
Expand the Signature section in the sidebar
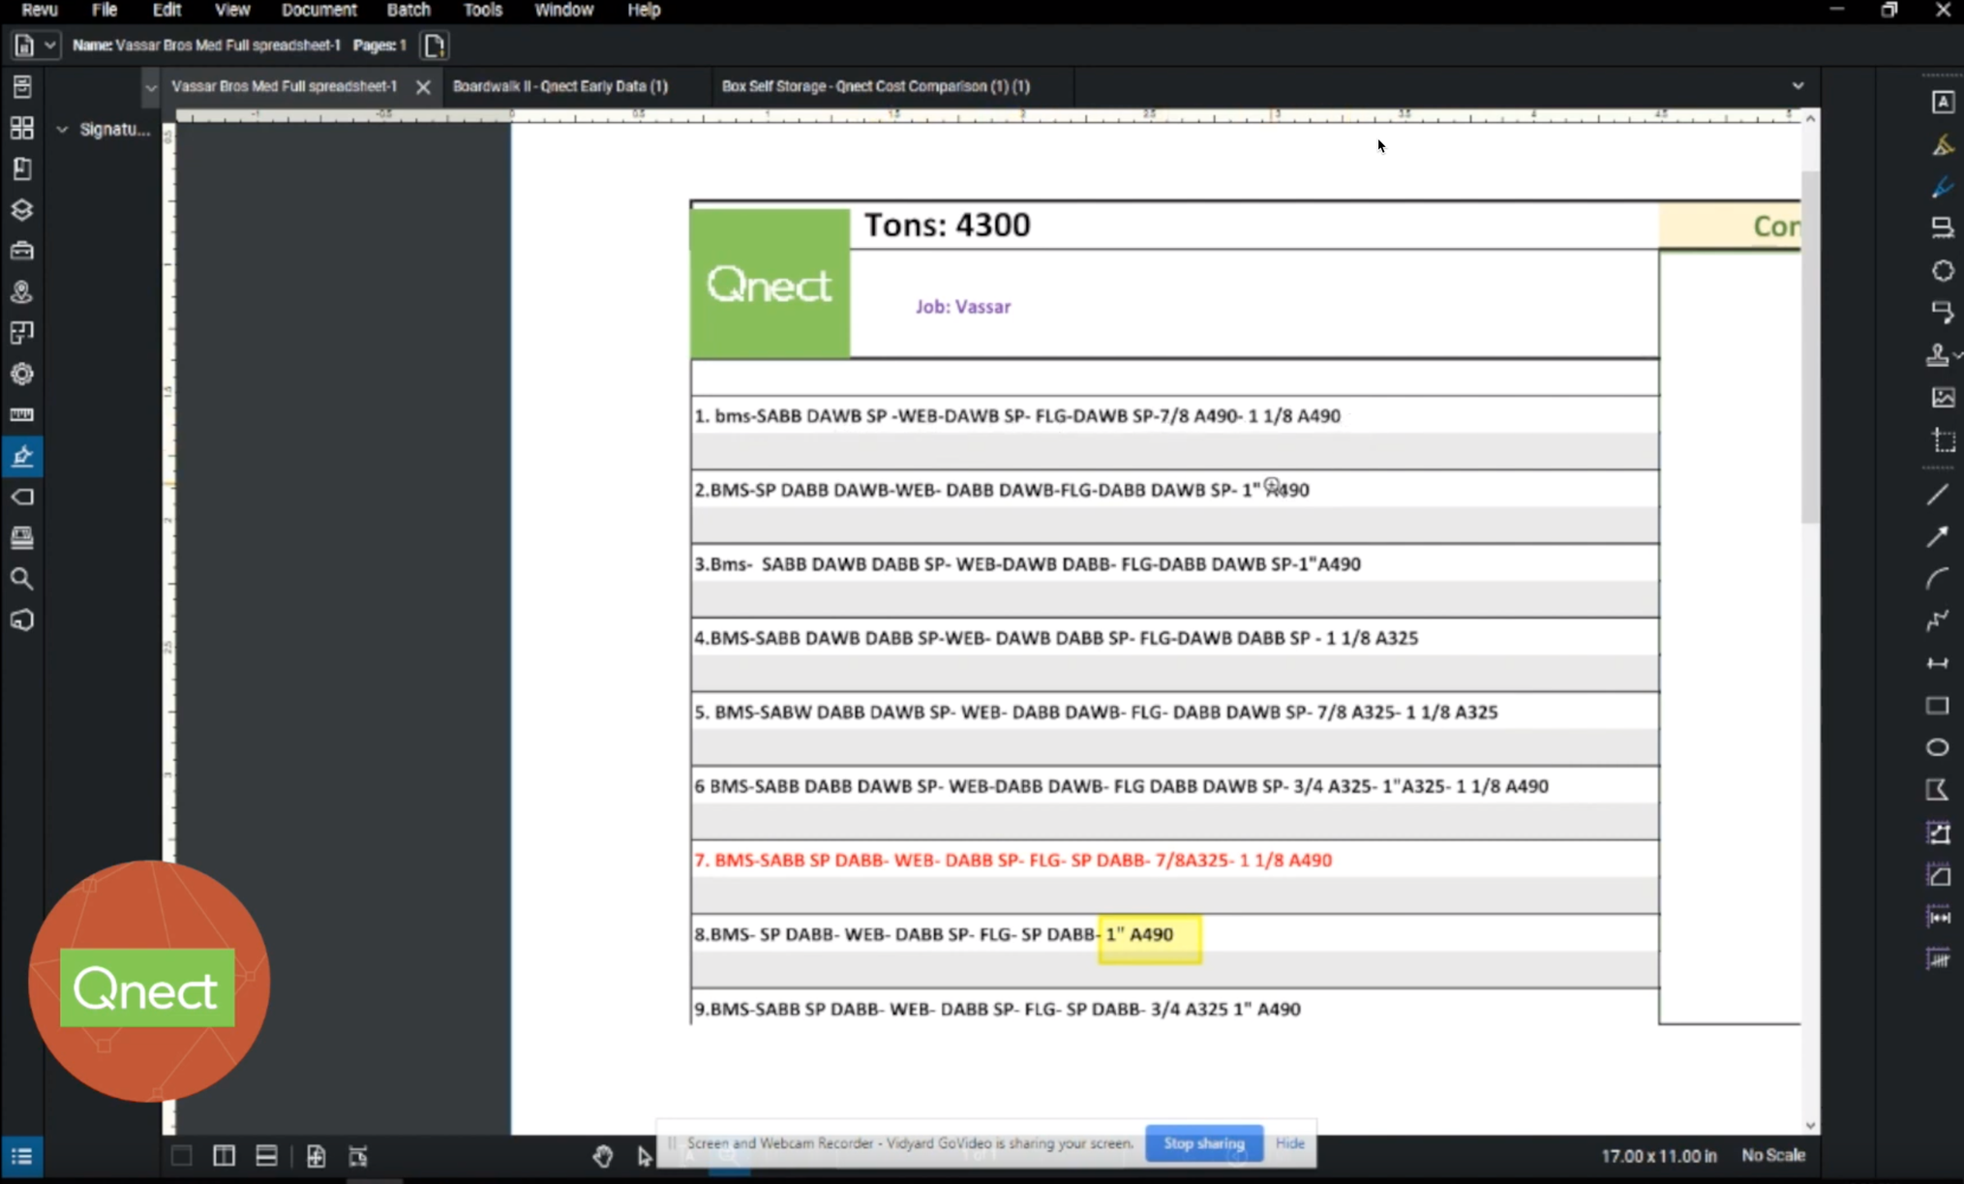tap(61, 128)
